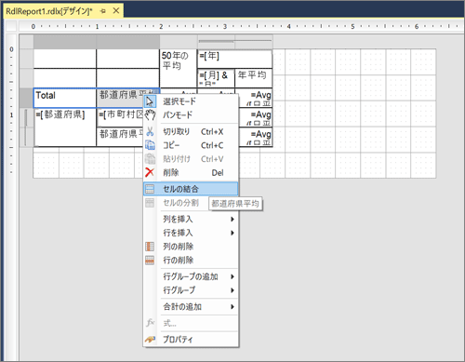
Task: Expand the 行を挿入 submenu arrow
Action: click(232, 233)
